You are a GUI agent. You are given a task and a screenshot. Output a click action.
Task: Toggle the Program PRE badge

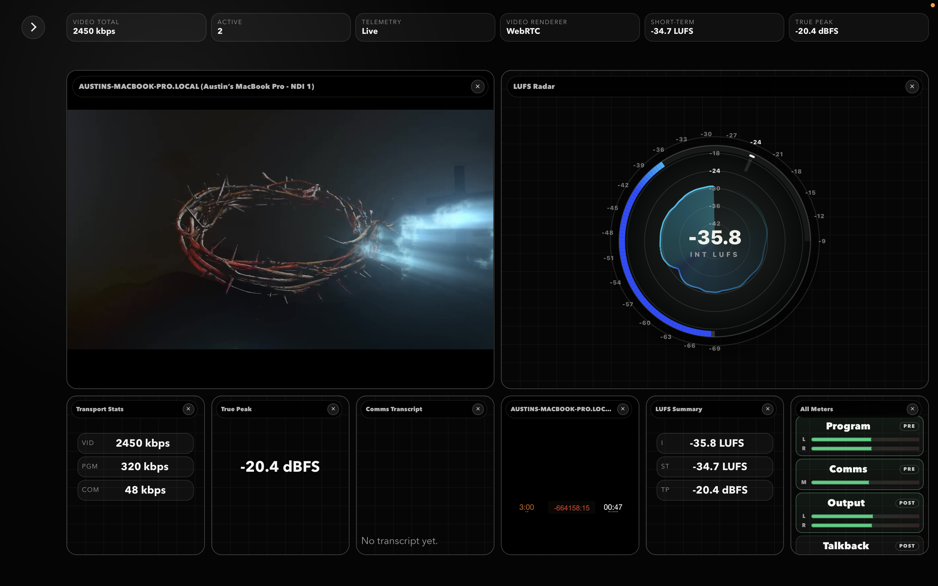pos(909,426)
